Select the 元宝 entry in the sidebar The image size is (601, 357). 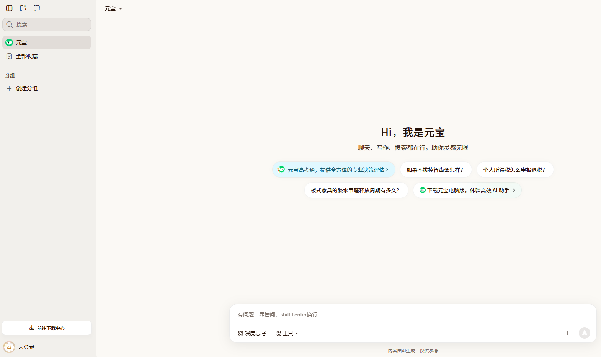[47, 42]
